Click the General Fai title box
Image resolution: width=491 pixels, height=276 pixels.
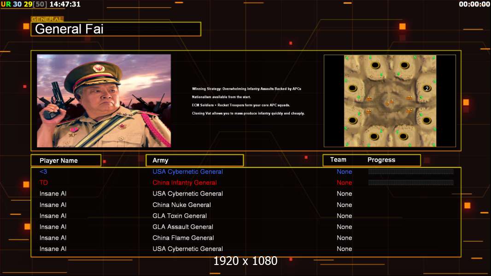point(116,29)
